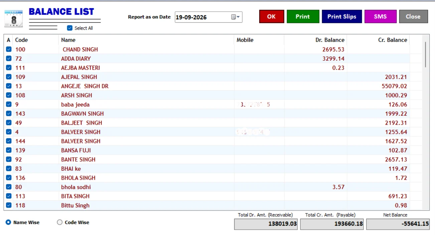Screen dimensions: 435x235
Task: Click the mobile number of baba jeeda
Action: point(255,104)
